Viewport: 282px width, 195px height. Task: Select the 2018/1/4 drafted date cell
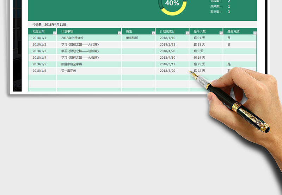39,58
